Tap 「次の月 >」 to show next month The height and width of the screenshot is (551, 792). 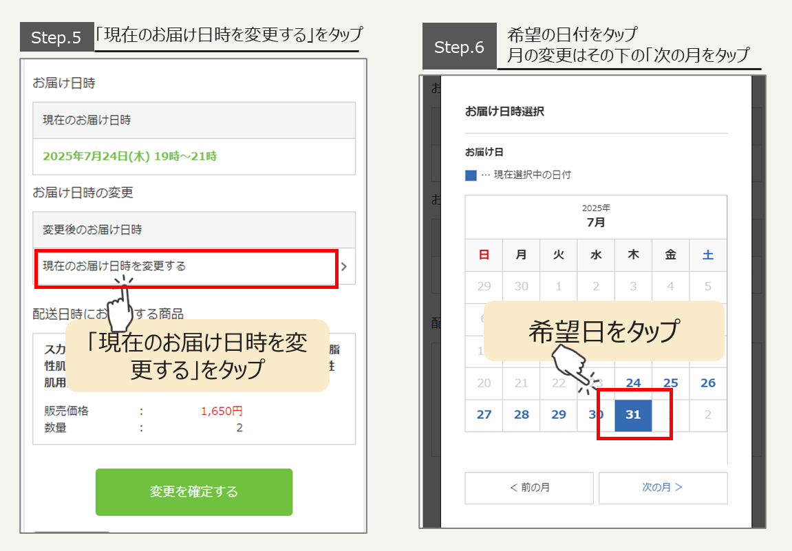tap(663, 488)
